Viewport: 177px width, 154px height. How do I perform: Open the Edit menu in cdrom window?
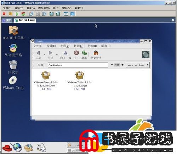tap(51, 46)
